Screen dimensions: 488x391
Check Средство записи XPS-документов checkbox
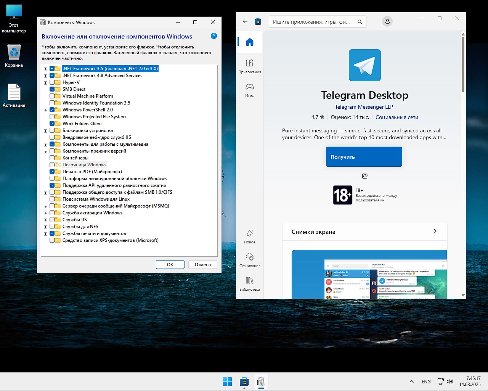[52, 240]
